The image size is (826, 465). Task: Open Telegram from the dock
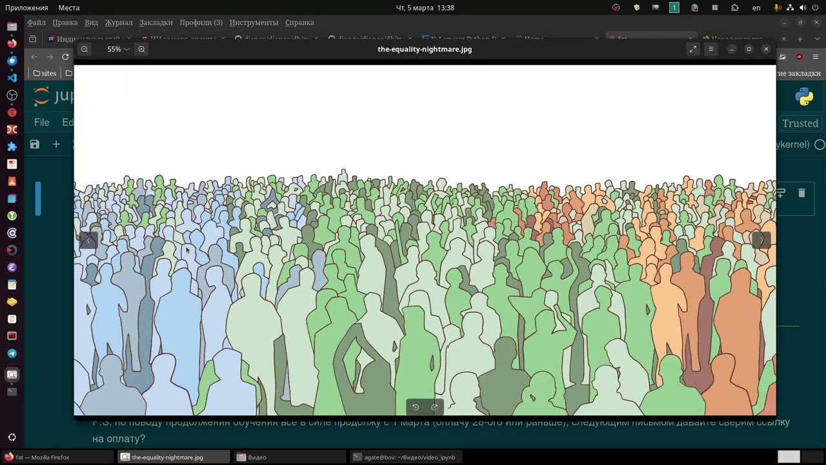12,353
